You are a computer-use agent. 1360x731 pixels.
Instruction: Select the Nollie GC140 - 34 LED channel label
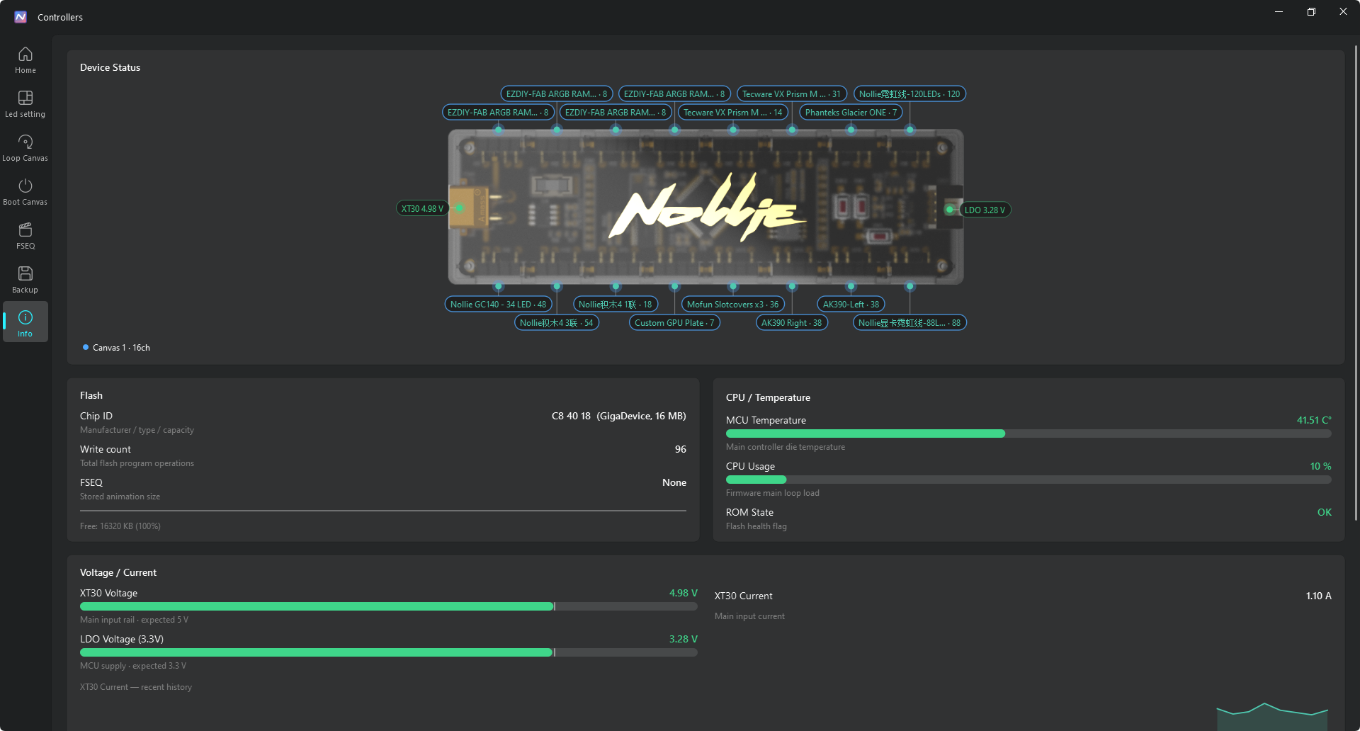point(498,305)
